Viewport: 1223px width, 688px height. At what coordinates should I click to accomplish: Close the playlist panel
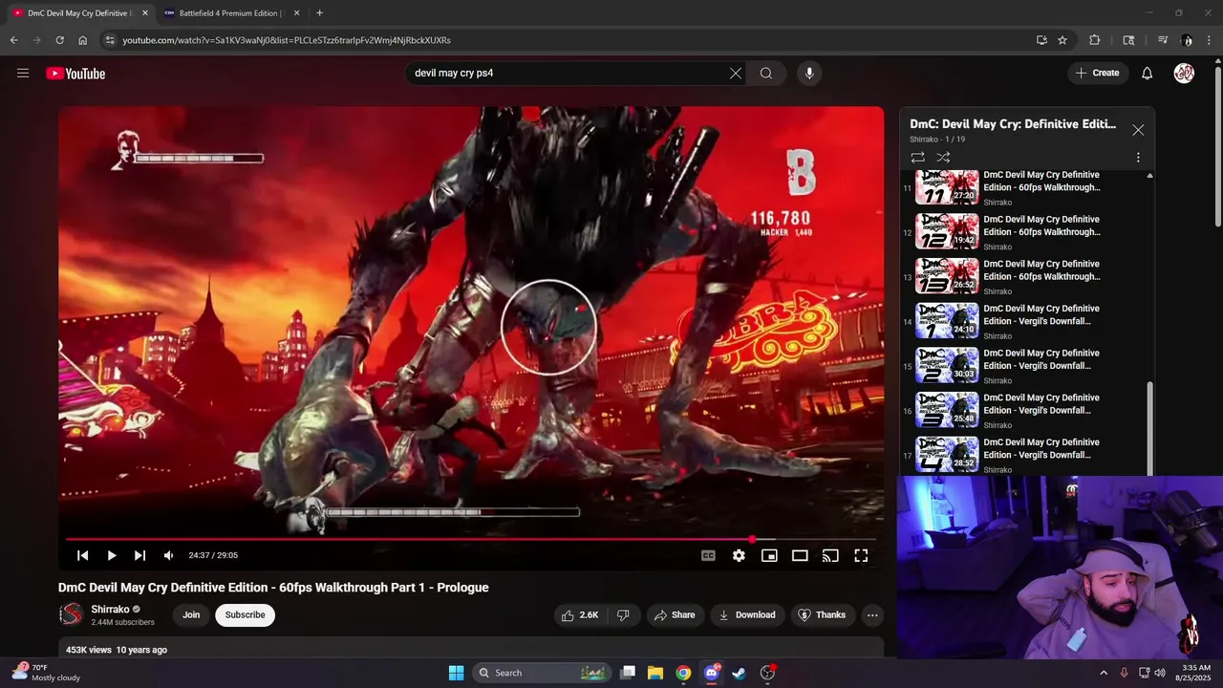coord(1138,130)
